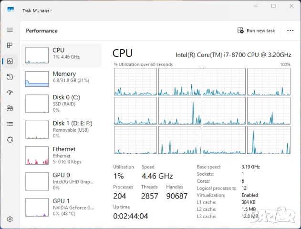Click the Virtualization Enabled value
Image resolution: width=301 pixels, height=229 pixels.
click(250, 195)
